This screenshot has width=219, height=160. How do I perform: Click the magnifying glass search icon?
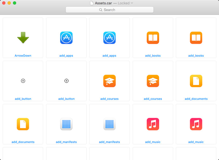click(x=101, y=10)
